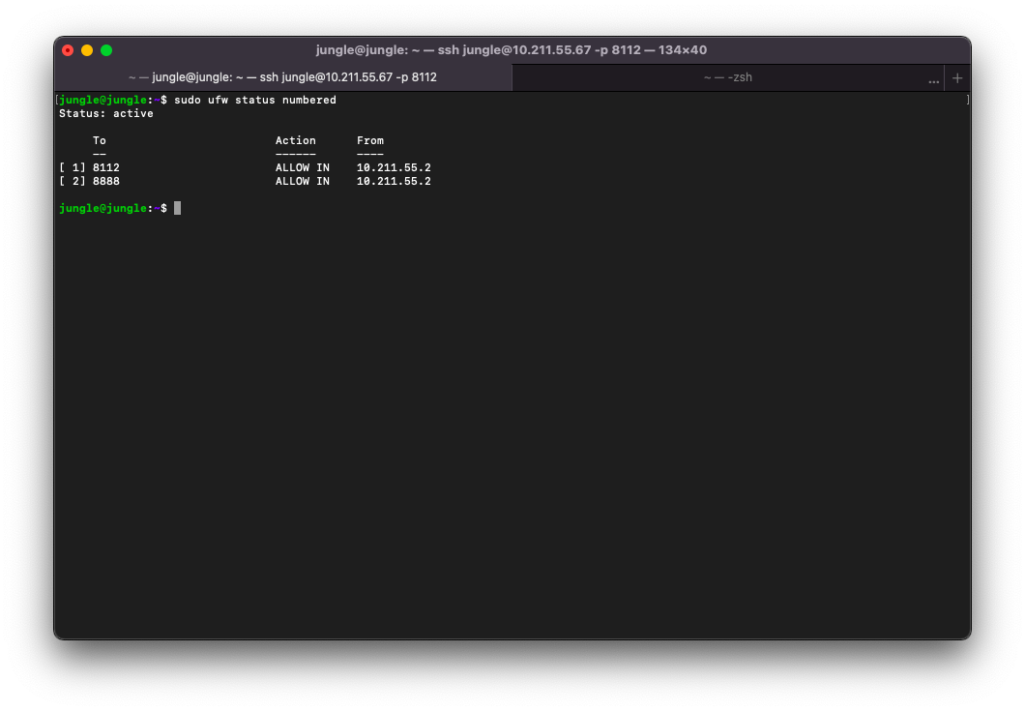The image size is (1025, 711).
Task: Click port 8888 in rule 2
Action: coord(106,182)
